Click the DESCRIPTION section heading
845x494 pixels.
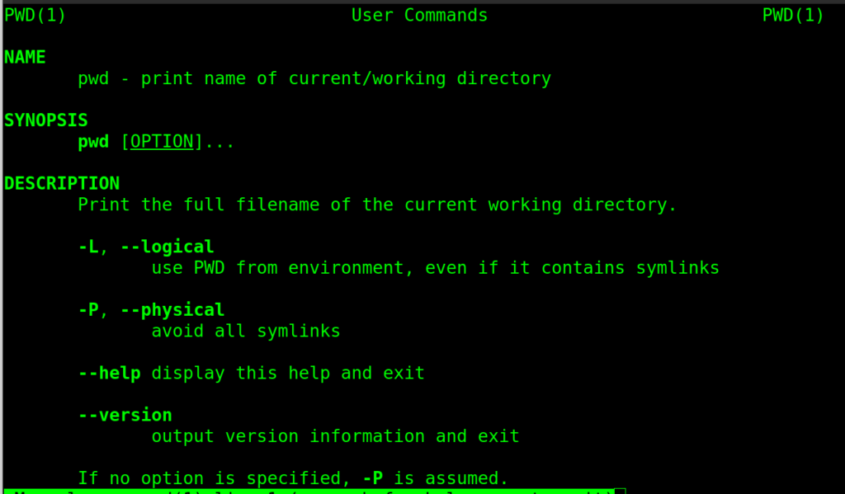(x=62, y=184)
